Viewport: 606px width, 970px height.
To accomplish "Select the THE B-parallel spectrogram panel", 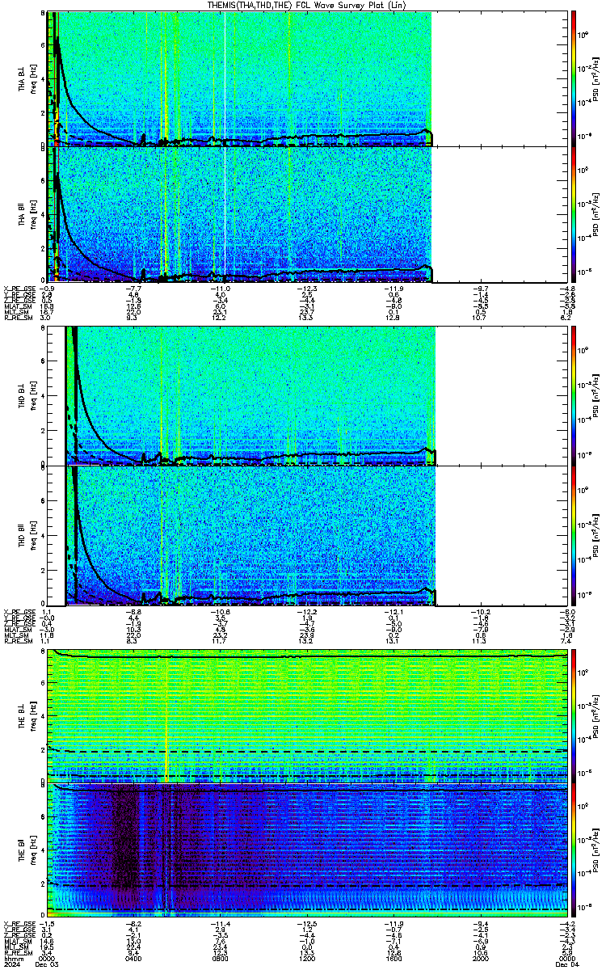I will (x=306, y=850).
